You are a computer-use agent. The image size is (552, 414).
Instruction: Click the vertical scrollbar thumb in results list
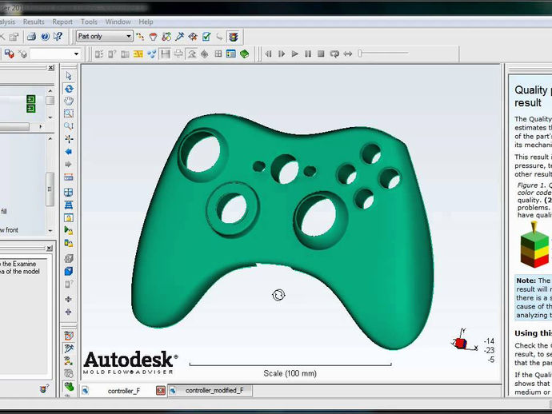tap(50, 189)
